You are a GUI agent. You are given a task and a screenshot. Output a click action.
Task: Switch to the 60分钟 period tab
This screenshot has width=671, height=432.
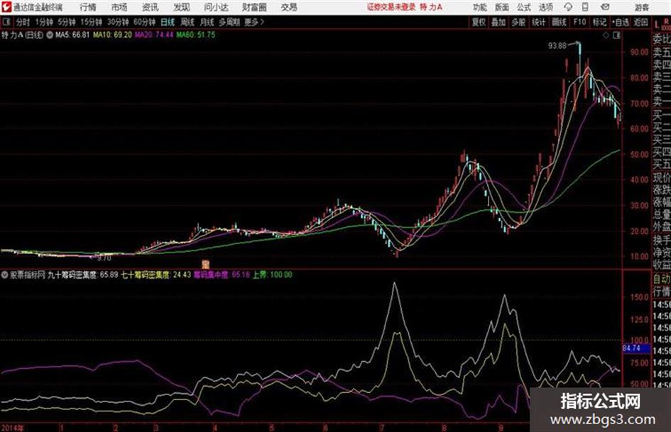(145, 22)
